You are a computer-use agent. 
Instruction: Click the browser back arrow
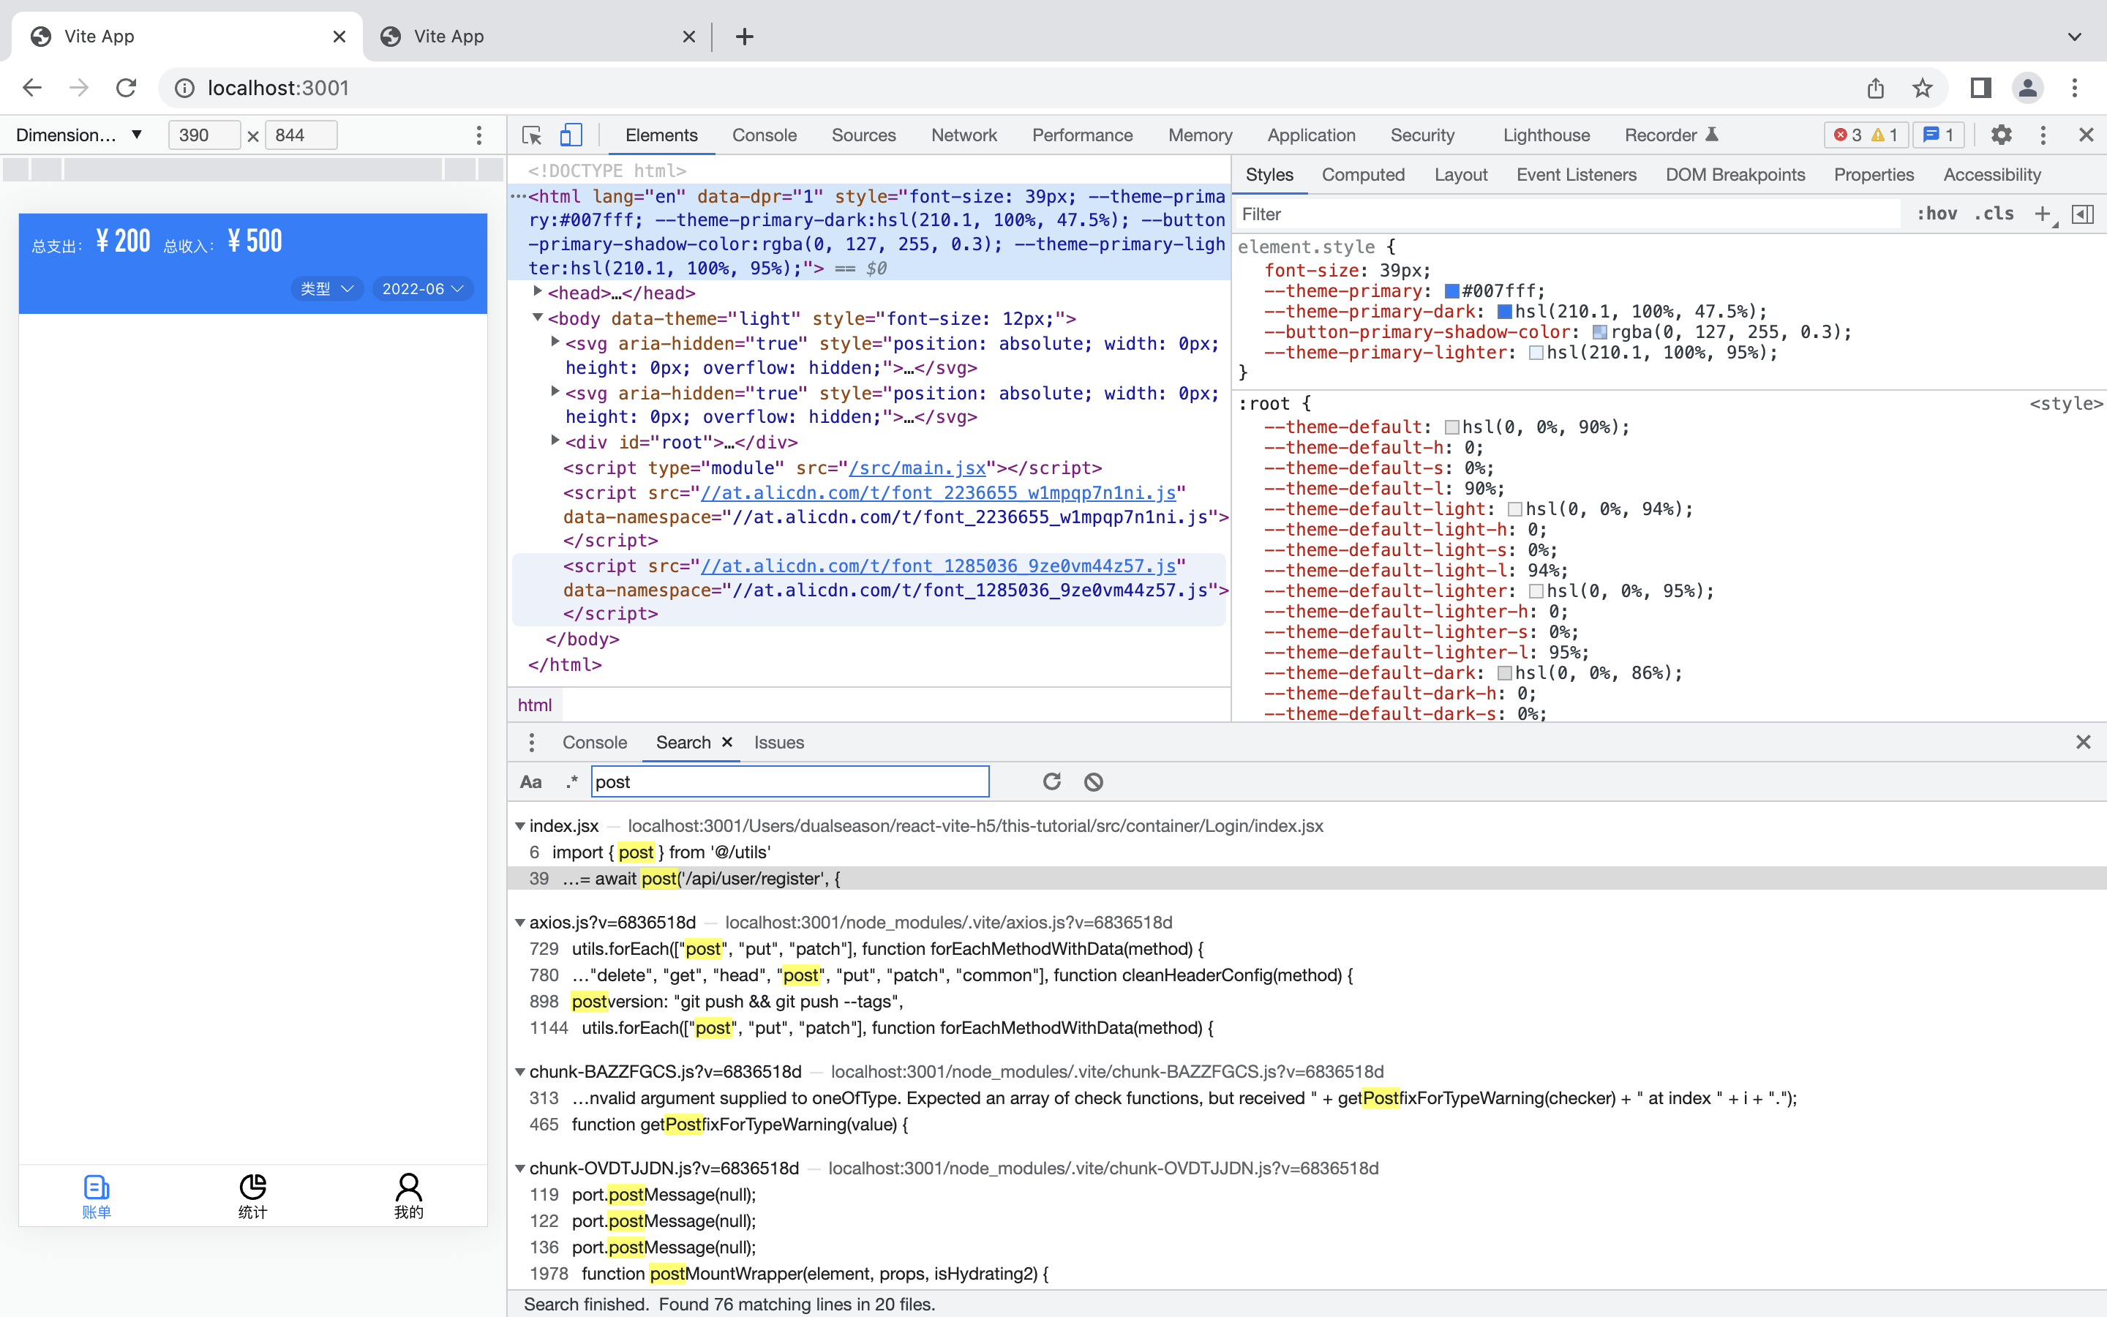(32, 88)
